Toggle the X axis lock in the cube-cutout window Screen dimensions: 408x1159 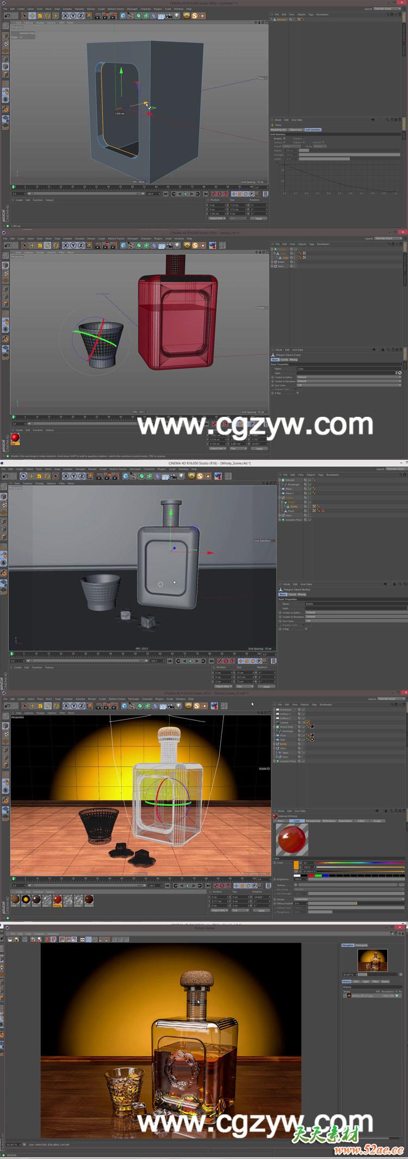(x=65, y=16)
